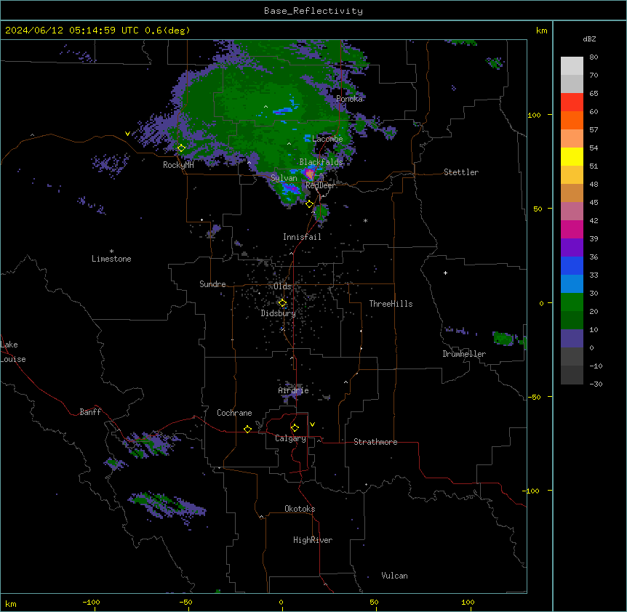627x612 pixels.
Task: Click the 80 value on the dBZ legend
Action: coord(594,57)
